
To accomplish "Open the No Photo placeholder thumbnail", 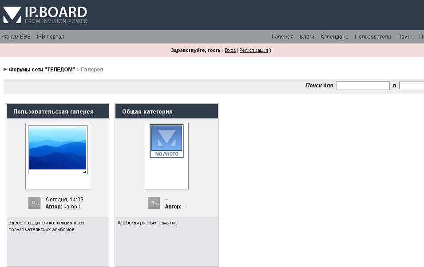I will (x=166, y=141).
